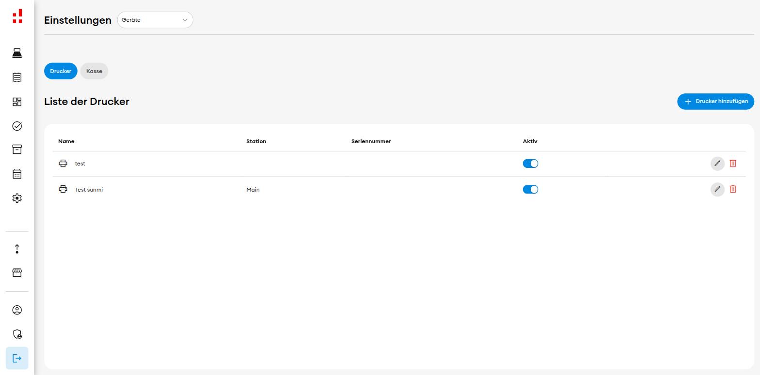Open the receipts list sidebar icon
This screenshot has width=760, height=375.
17,77
